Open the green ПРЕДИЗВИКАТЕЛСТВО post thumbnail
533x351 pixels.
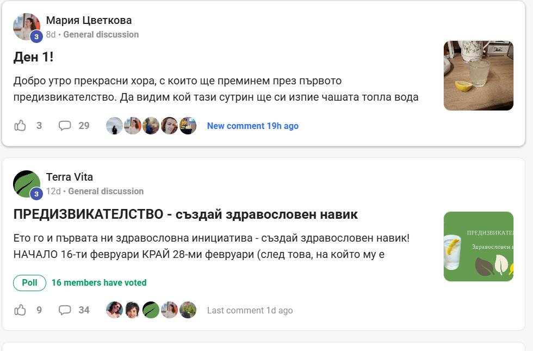tap(478, 247)
